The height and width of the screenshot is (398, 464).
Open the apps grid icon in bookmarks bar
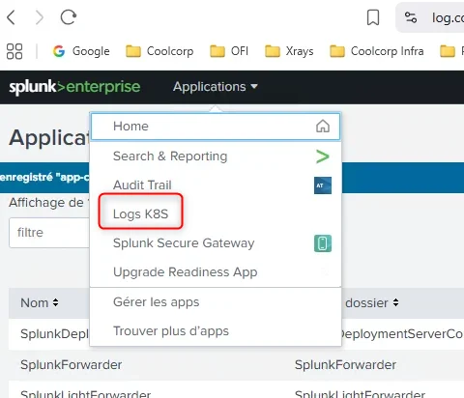coord(14,51)
